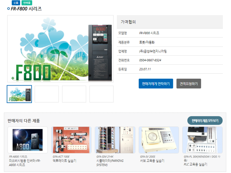Screen dimensions: 231x173
Task: Click the 업체명 field label
Action: tap(123, 51)
